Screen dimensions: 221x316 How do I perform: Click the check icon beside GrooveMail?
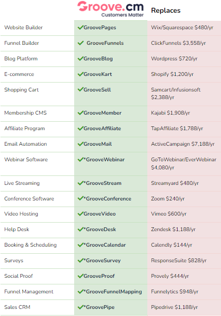(81, 144)
